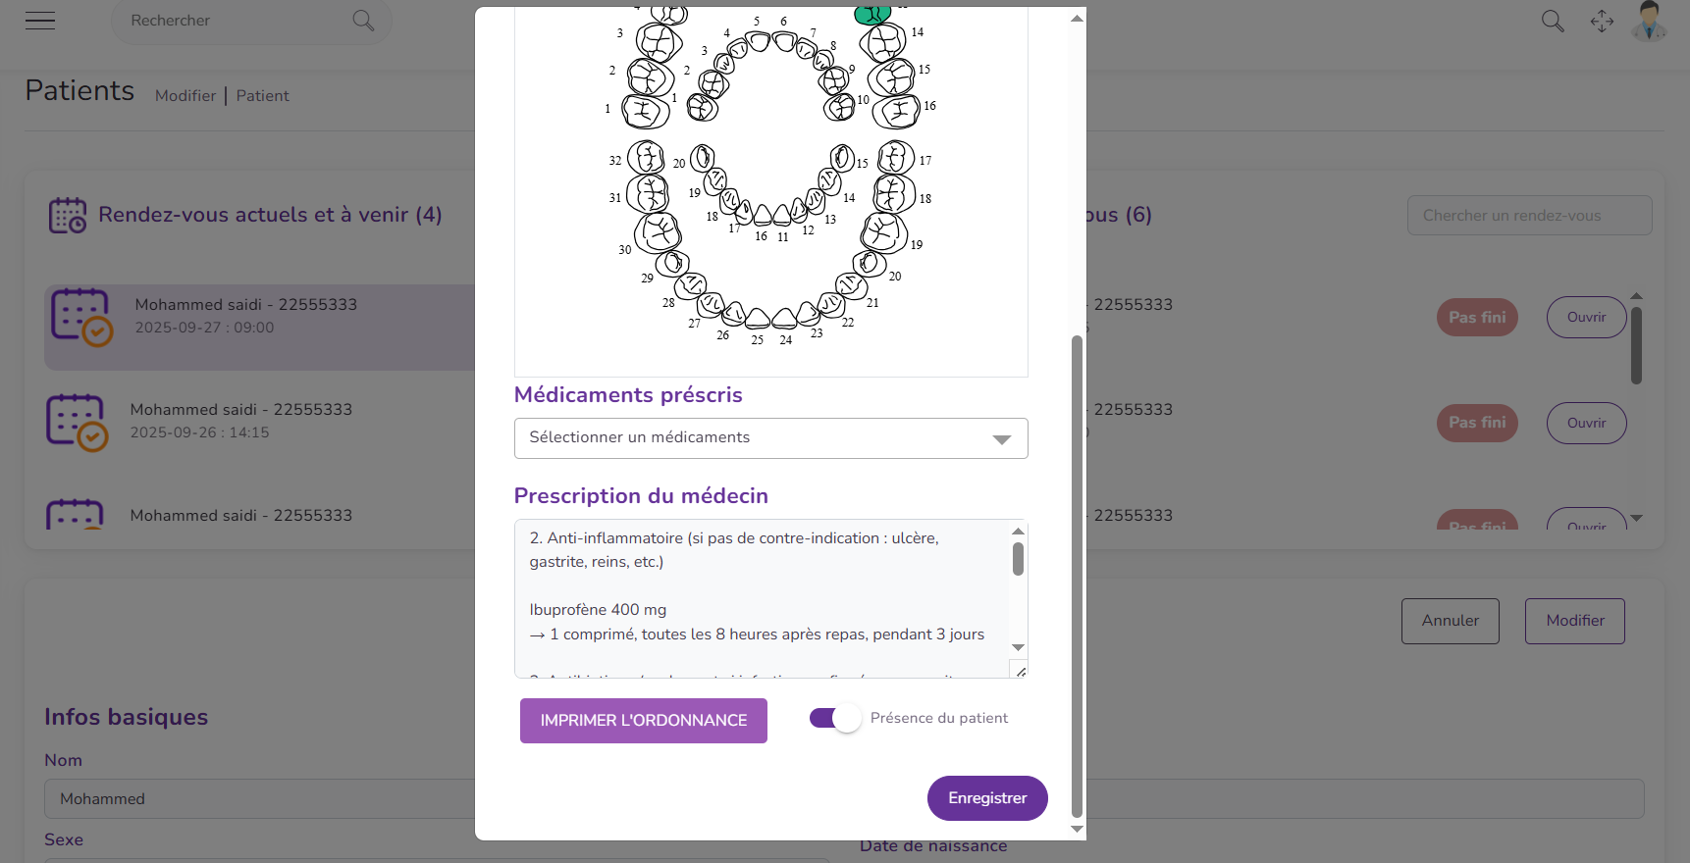This screenshot has height=863, width=1690.
Task: Click calendar icon of 2025-09-26 14:15 appointment
Action: tap(77, 423)
